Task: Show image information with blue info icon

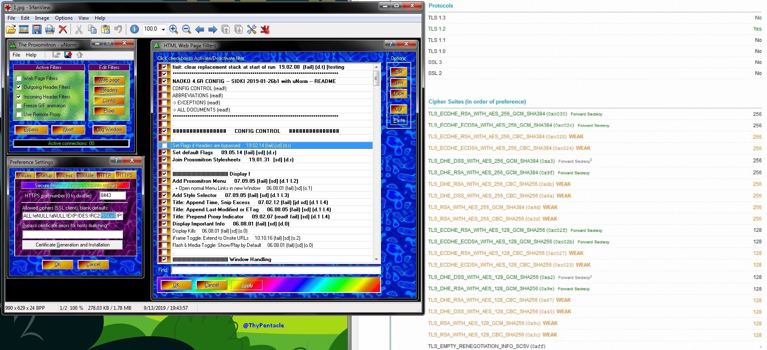Action: click(x=134, y=29)
